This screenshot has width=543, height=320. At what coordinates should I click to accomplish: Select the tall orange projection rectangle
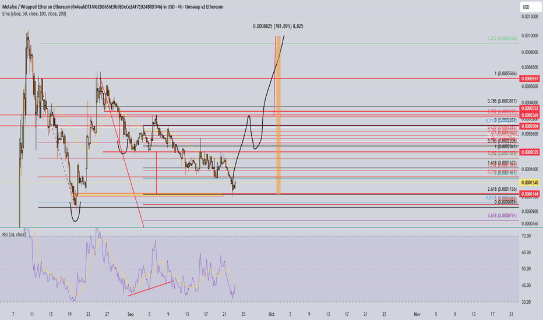278,115
